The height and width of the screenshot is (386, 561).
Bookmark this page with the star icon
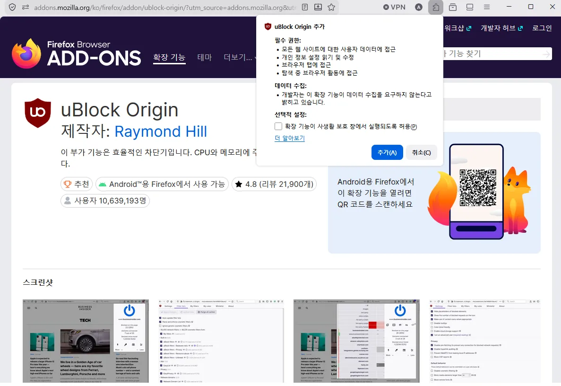click(x=331, y=7)
